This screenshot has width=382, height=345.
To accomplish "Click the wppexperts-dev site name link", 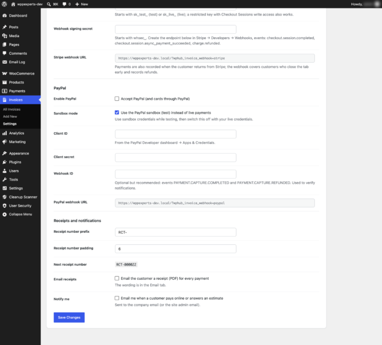I will (30, 4).
